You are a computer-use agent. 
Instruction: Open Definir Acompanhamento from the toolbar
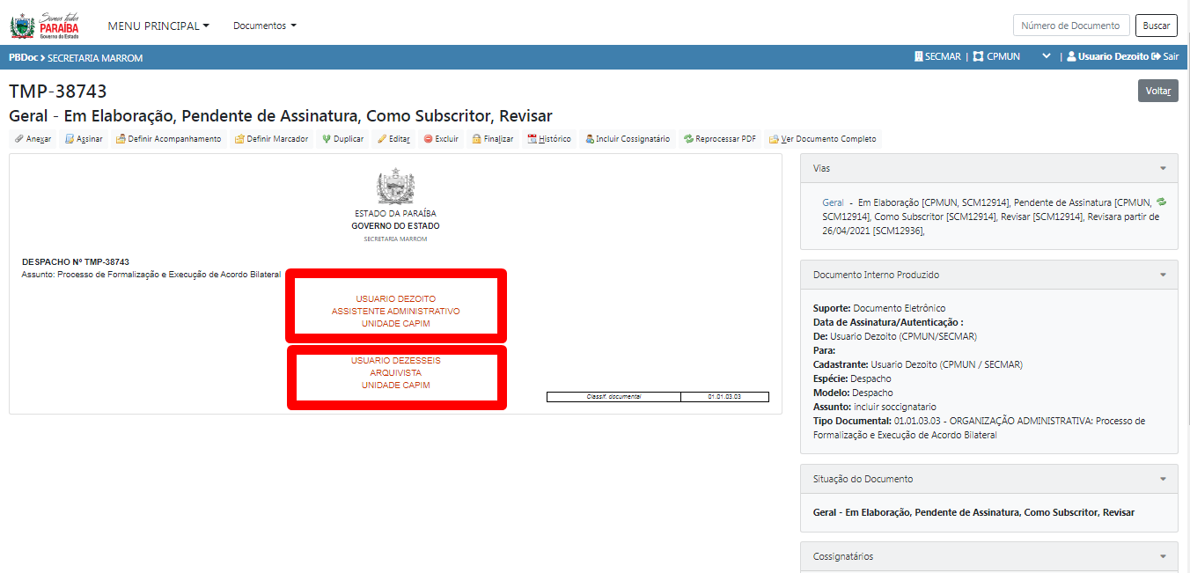click(x=168, y=139)
